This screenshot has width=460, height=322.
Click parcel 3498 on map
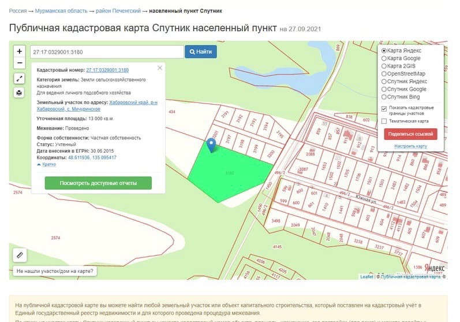tap(276, 221)
